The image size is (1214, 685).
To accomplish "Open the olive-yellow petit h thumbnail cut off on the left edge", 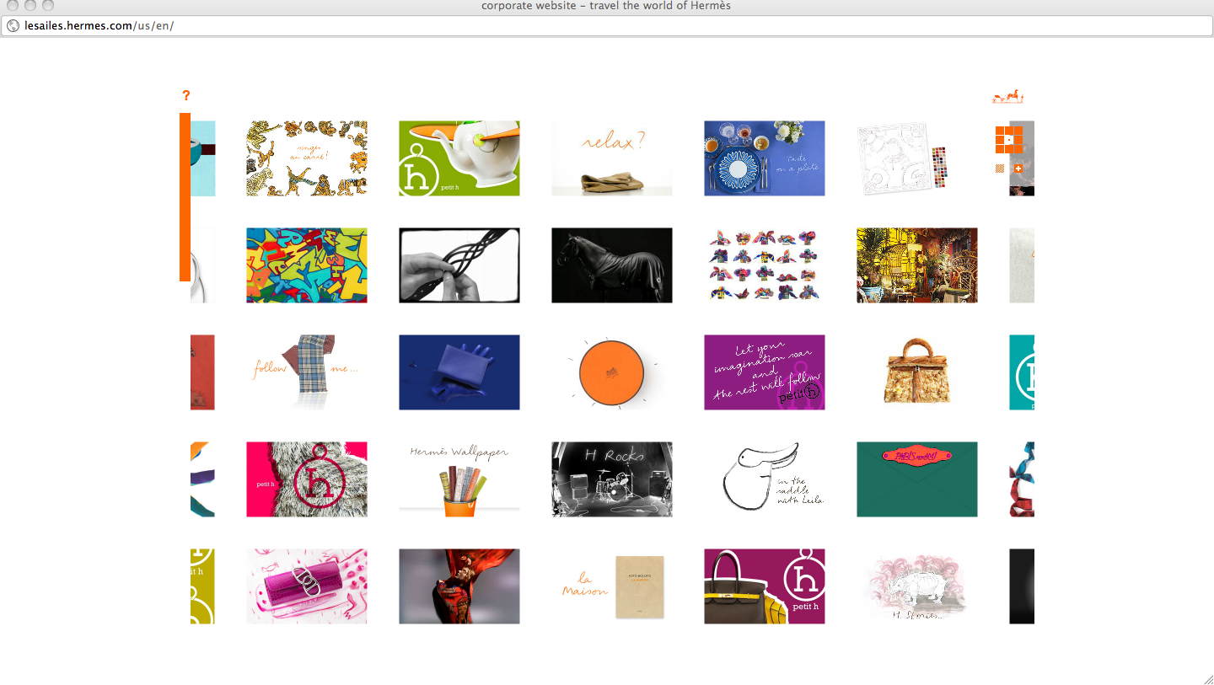I will pos(203,586).
